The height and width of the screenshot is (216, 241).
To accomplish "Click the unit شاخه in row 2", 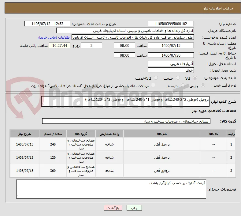I will [x=109, y=158].
